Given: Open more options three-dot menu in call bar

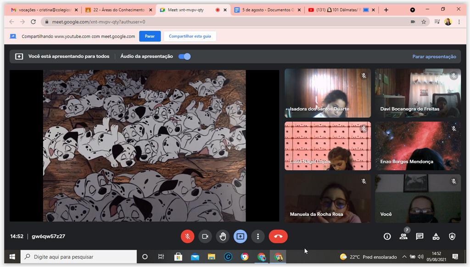Looking at the screenshot, I should point(258,236).
